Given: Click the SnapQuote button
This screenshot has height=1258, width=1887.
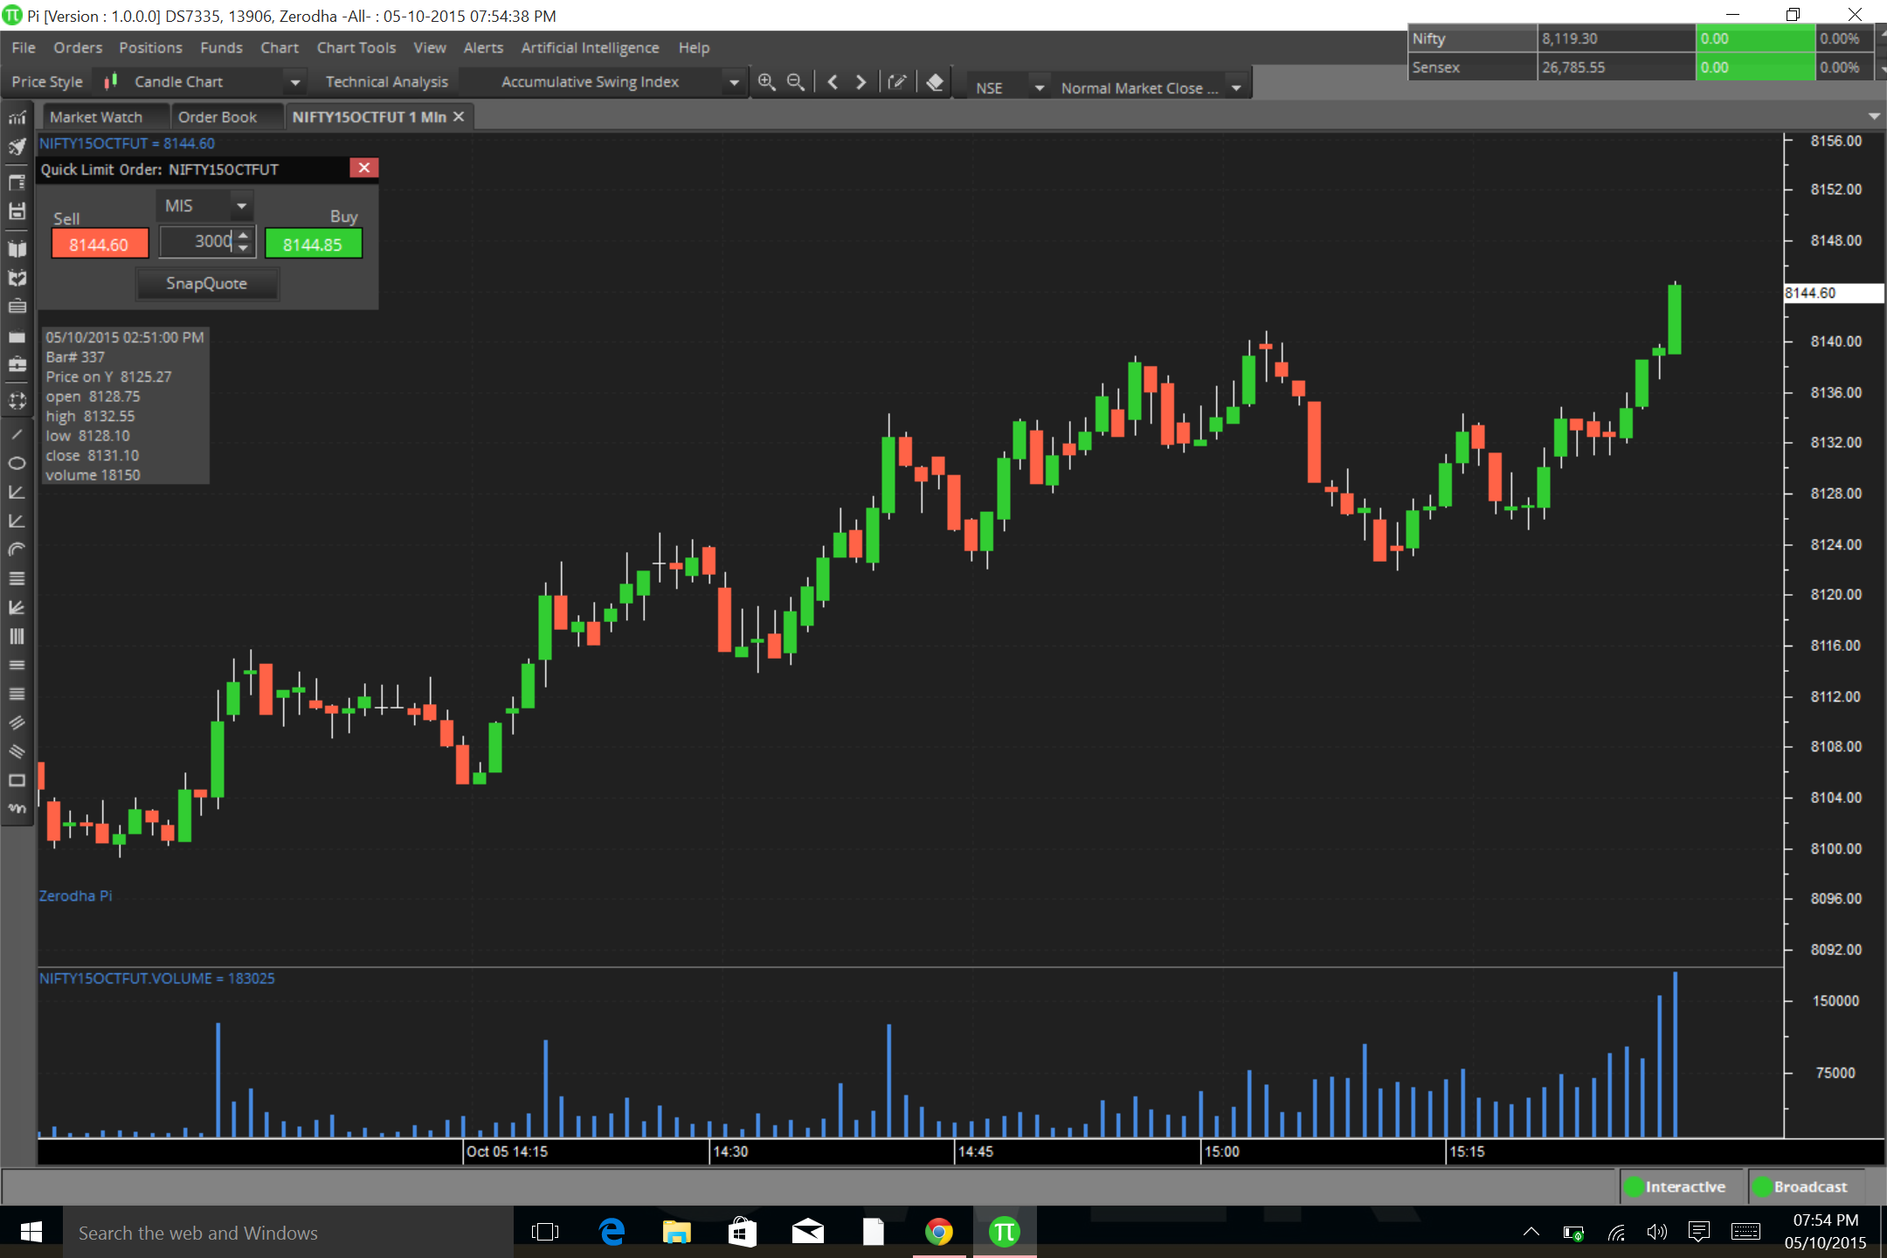Looking at the screenshot, I should tap(207, 284).
